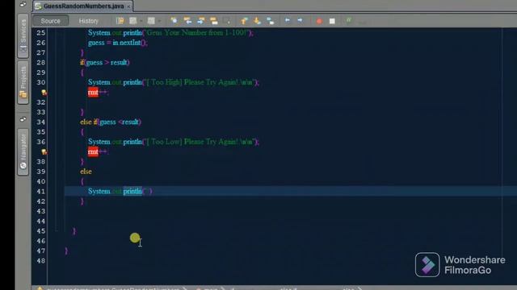Click the 'if(guess > result)' statement

(x=105, y=63)
